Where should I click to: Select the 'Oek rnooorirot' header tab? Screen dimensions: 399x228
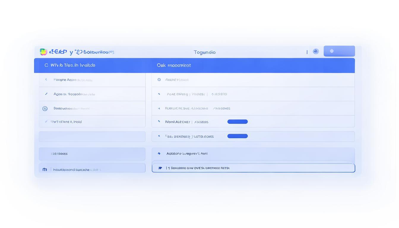point(174,65)
